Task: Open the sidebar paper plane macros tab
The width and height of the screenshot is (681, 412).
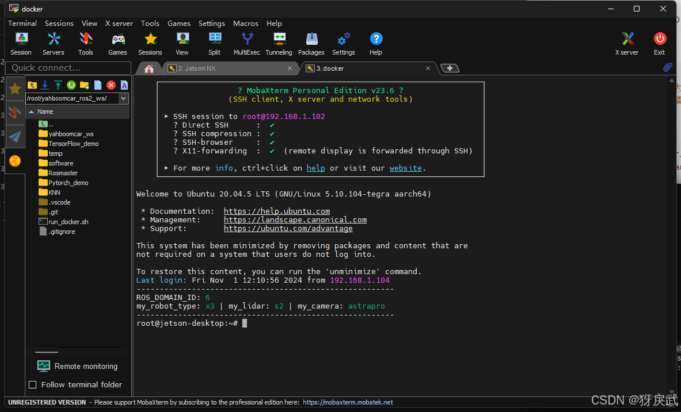Action: [15, 137]
